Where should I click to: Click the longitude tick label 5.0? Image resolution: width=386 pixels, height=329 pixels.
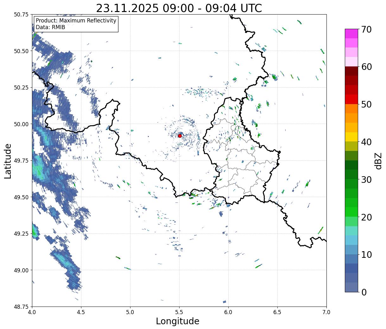(x=130, y=312)
